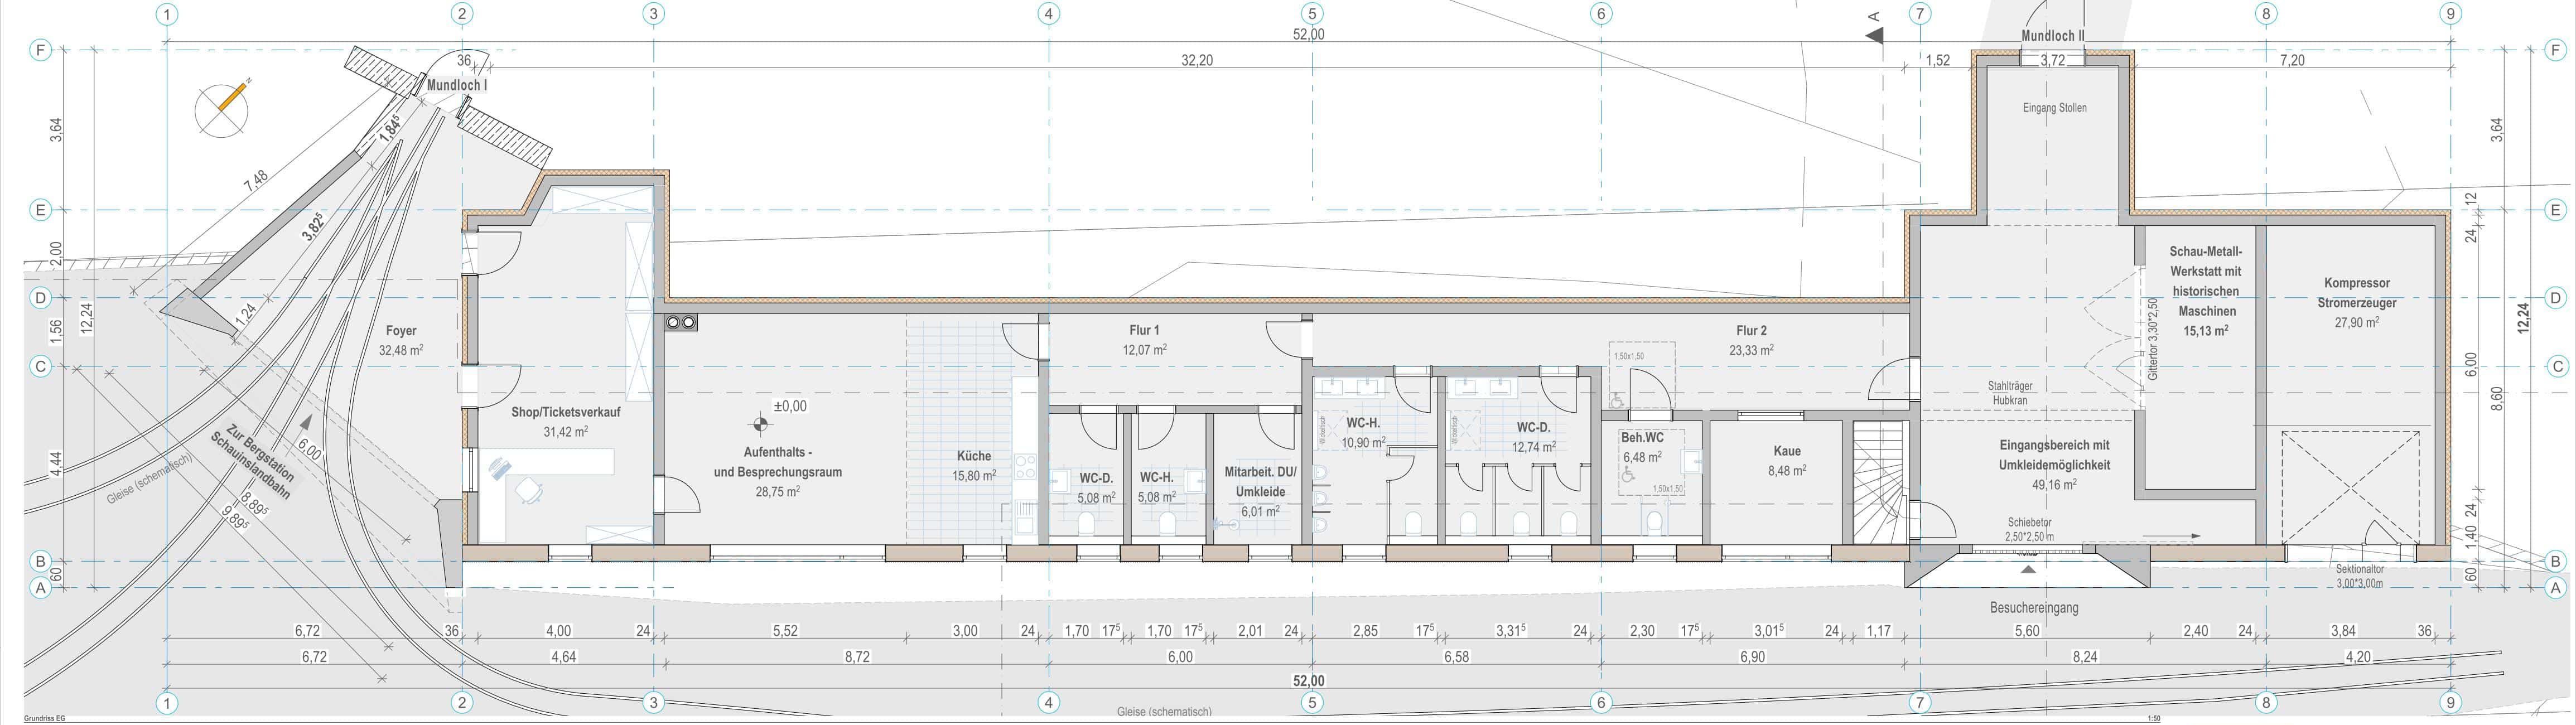Click the Eingang Stollen label

click(2054, 108)
